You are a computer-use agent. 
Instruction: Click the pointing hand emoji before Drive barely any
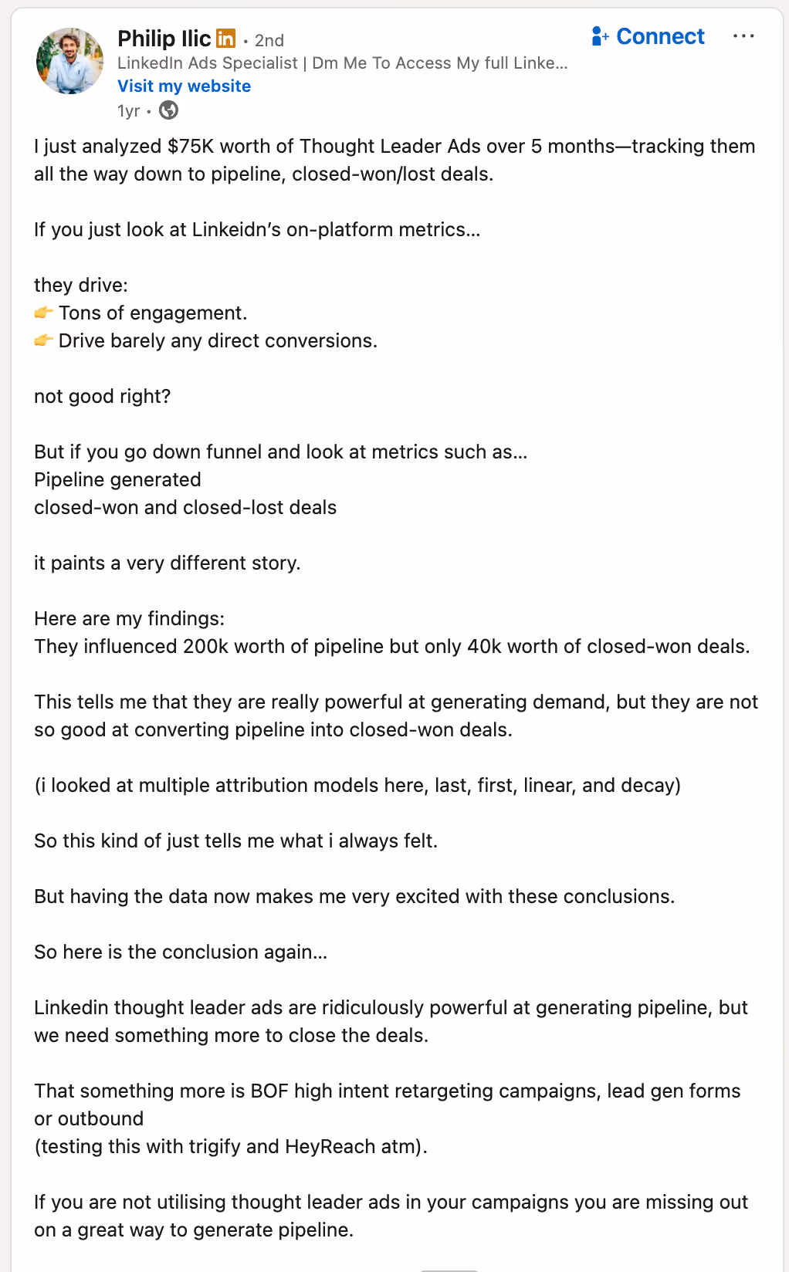43,340
